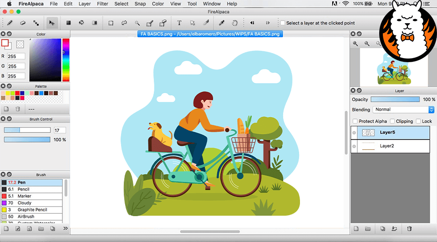Create a new layer folder
Screen dimensions: 437x242
click(x=368, y=229)
